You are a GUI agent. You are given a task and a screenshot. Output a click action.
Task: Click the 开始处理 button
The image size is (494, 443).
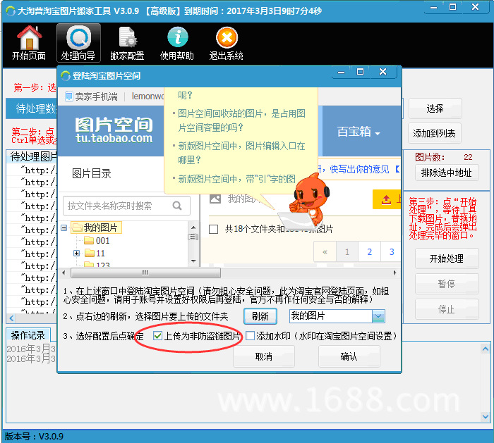click(447, 258)
